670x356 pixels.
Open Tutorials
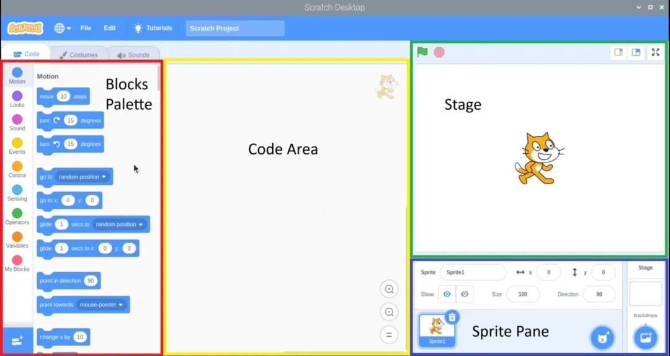153,28
